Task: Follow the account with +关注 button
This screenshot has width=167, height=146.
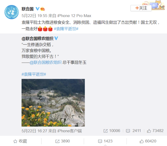Action: coord(141,8)
